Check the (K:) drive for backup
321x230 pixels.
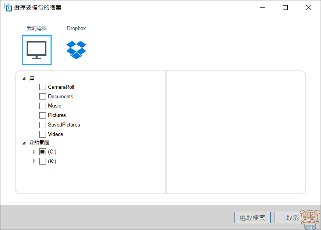(42, 161)
